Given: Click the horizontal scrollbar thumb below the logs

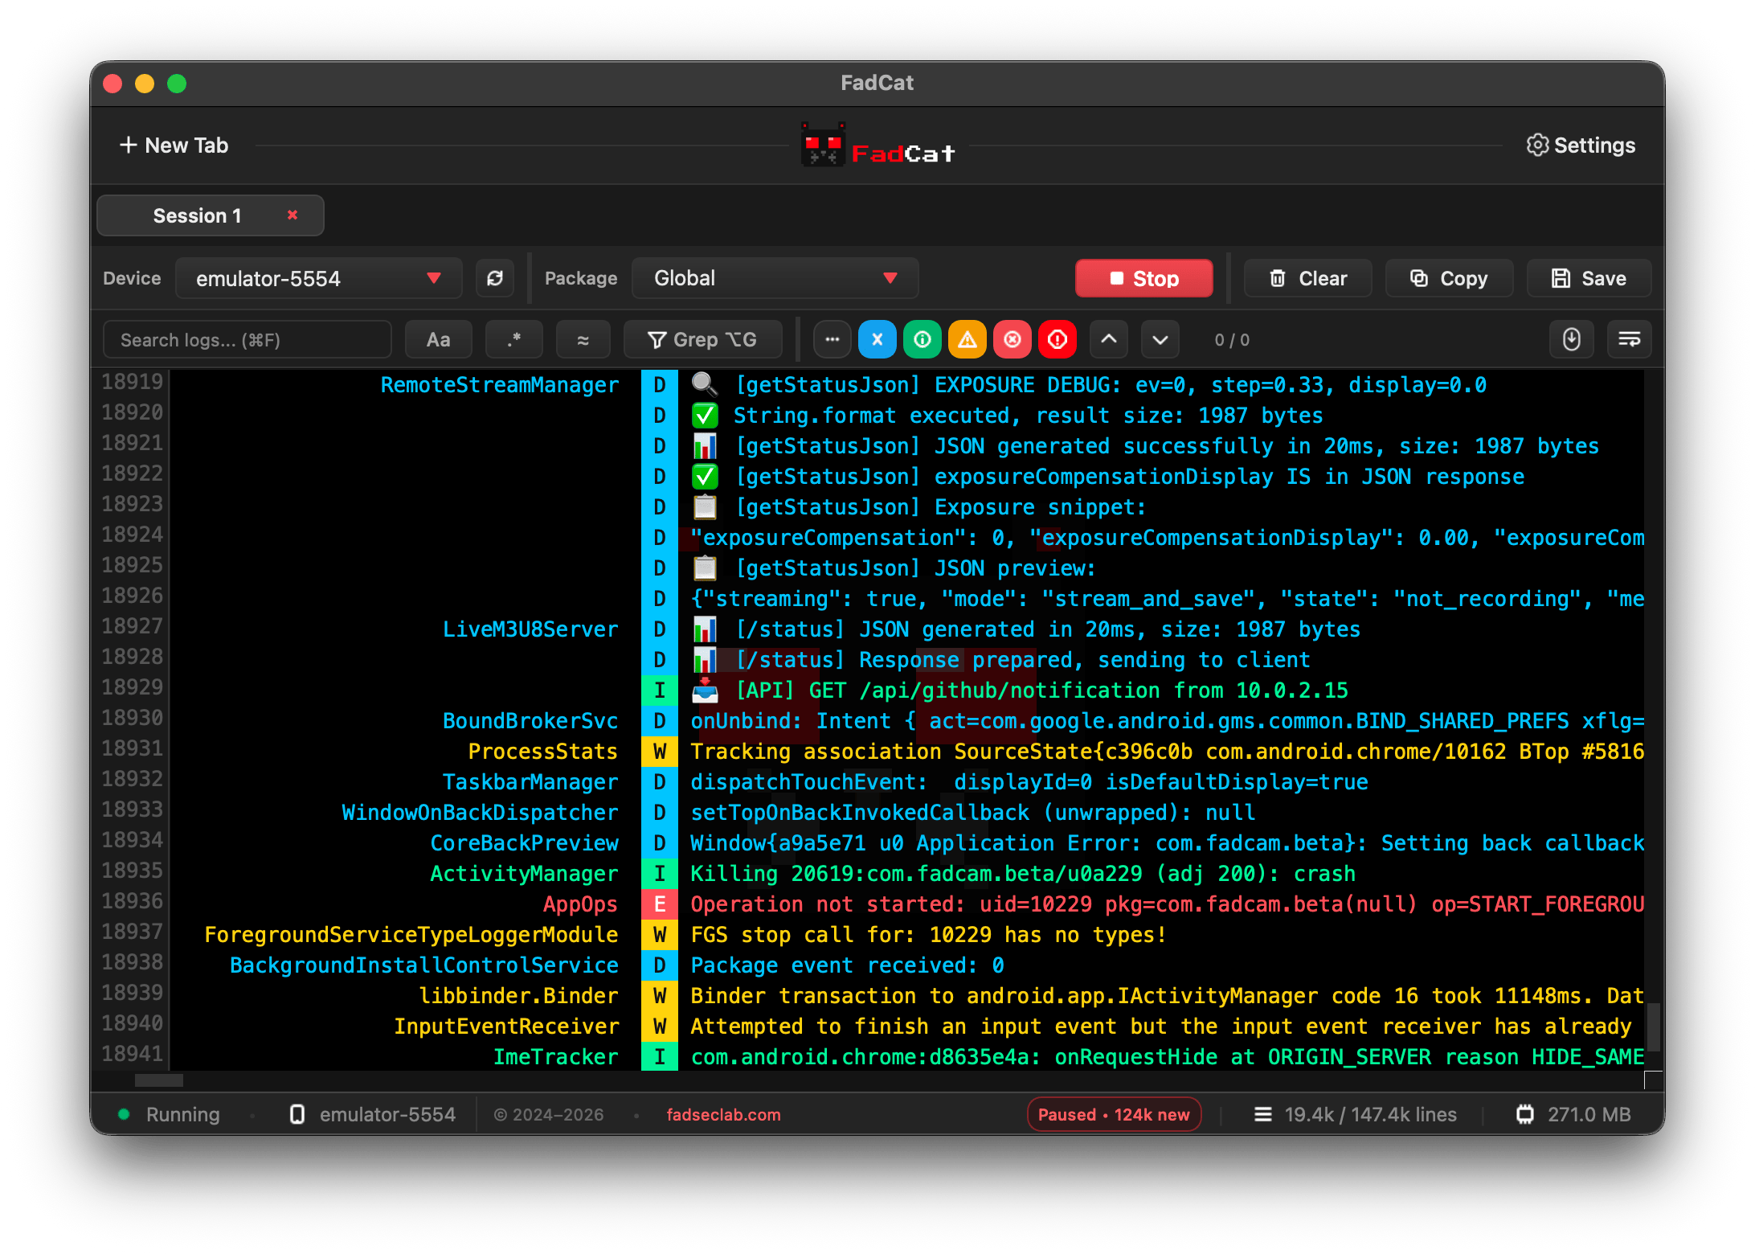Looking at the screenshot, I should click(x=159, y=1080).
